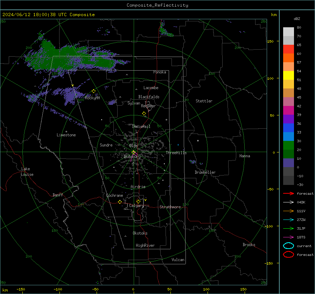Choose the green 31JP arrow icon
The image size is (315, 294).
point(288,228)
